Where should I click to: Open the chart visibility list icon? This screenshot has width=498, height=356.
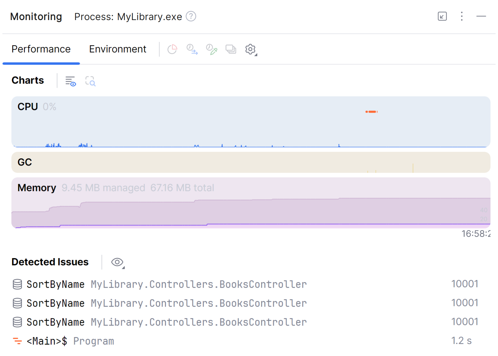coord(70,81)
